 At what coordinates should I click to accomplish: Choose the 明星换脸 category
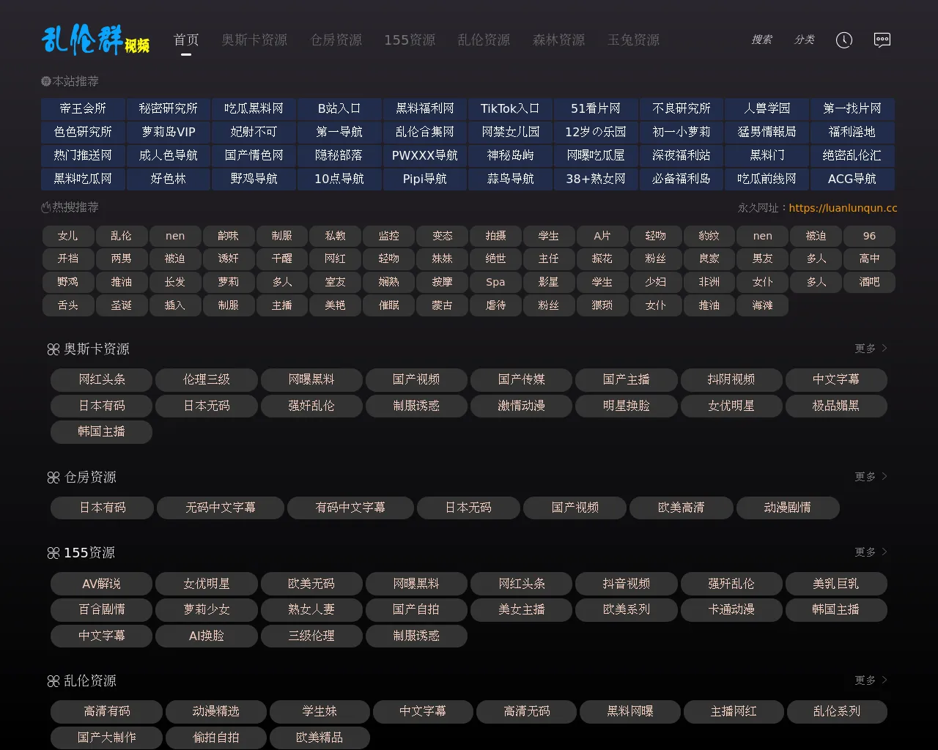(x=627, y=406)
